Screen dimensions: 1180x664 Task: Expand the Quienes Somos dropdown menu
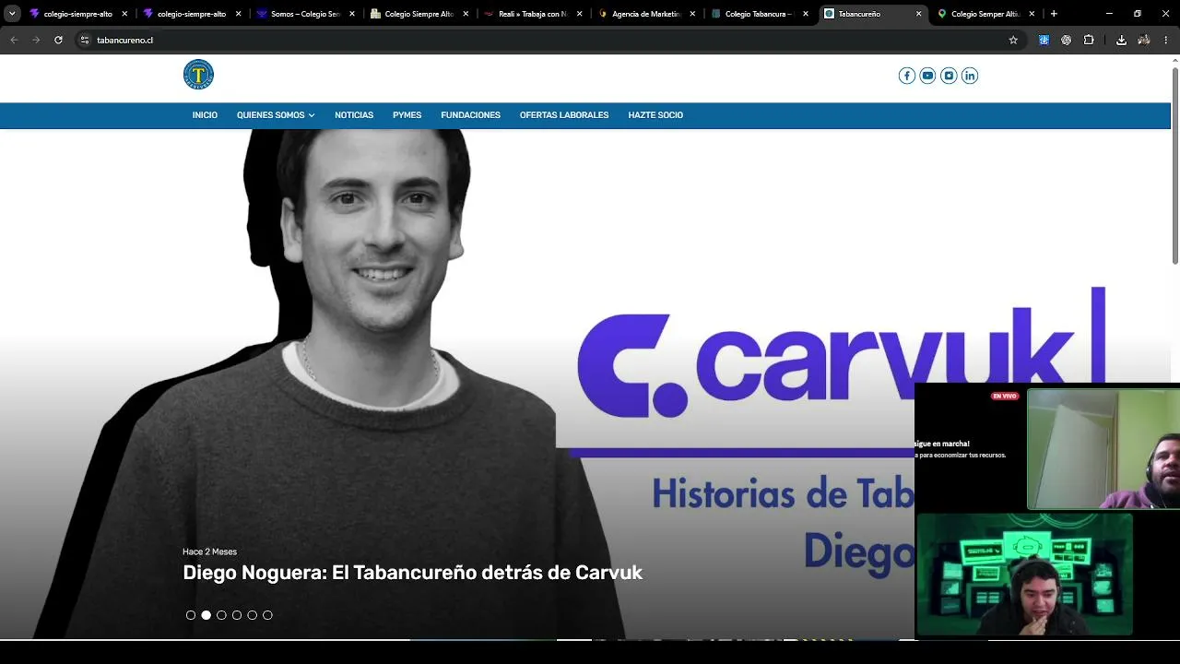pyautogui.click(x=276, y=115)
